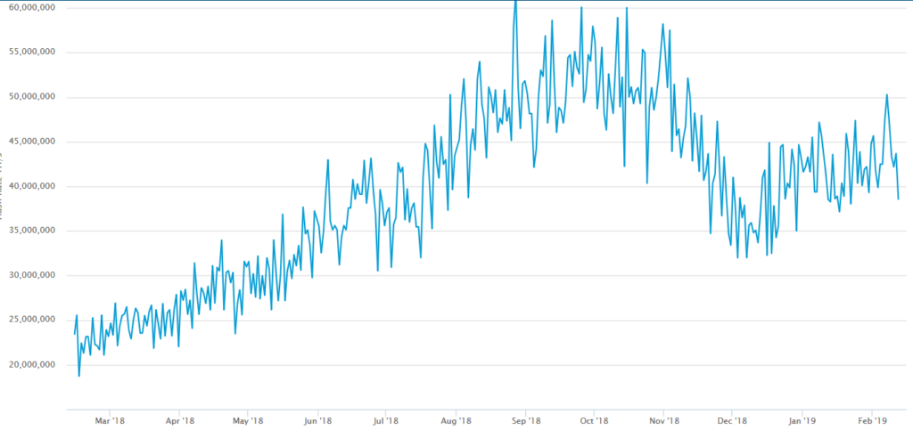The image size is (913, 438).
Task: Click the Aug '18 x-axis label
Action: pos(456,420)
